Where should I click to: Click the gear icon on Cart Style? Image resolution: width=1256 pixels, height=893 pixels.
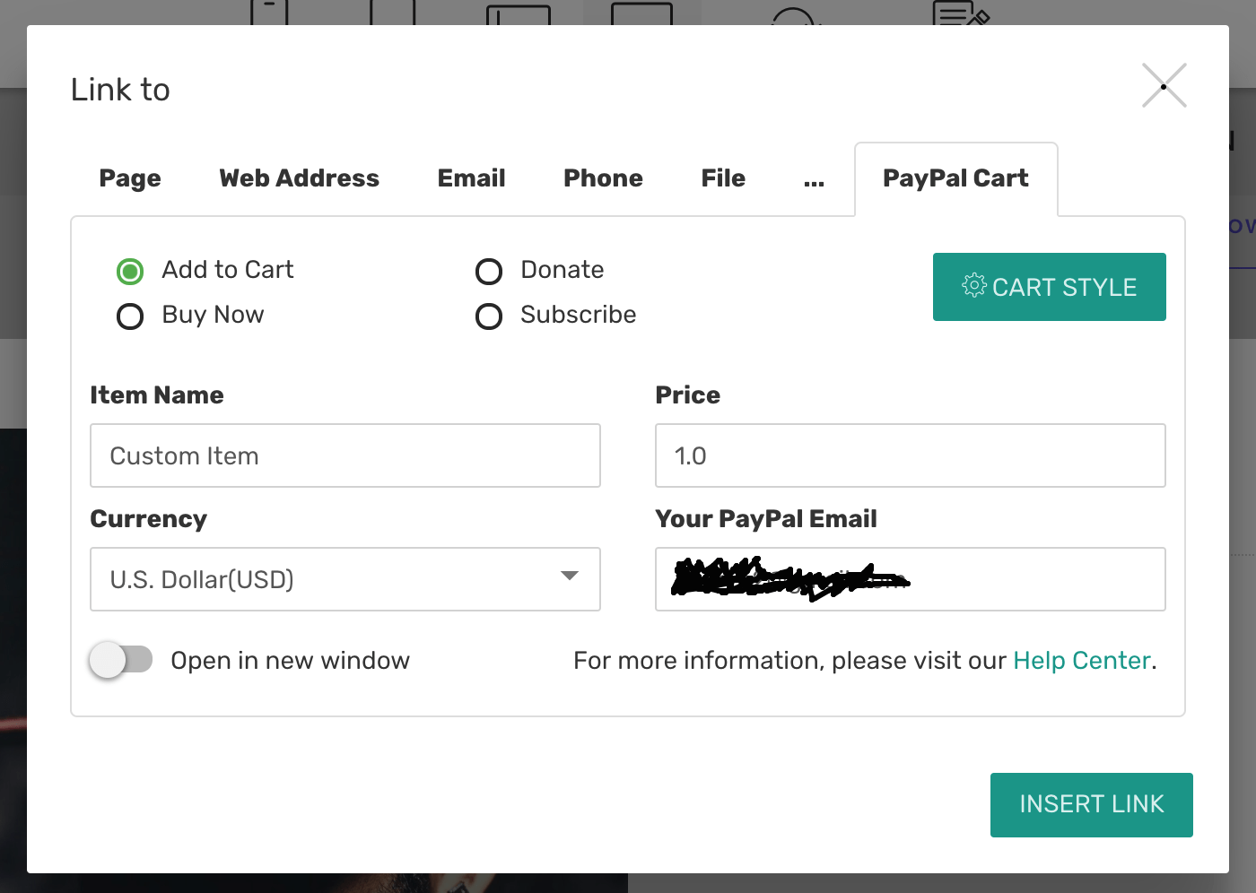click(975, 286)
